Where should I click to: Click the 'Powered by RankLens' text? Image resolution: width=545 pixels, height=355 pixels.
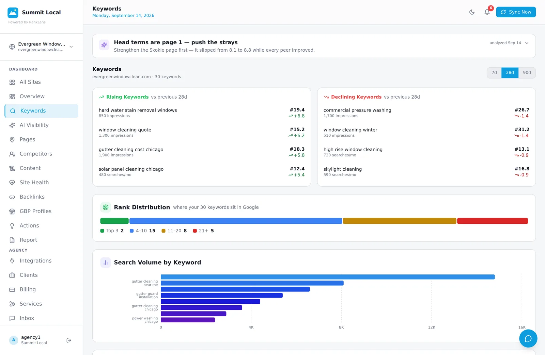27,22
